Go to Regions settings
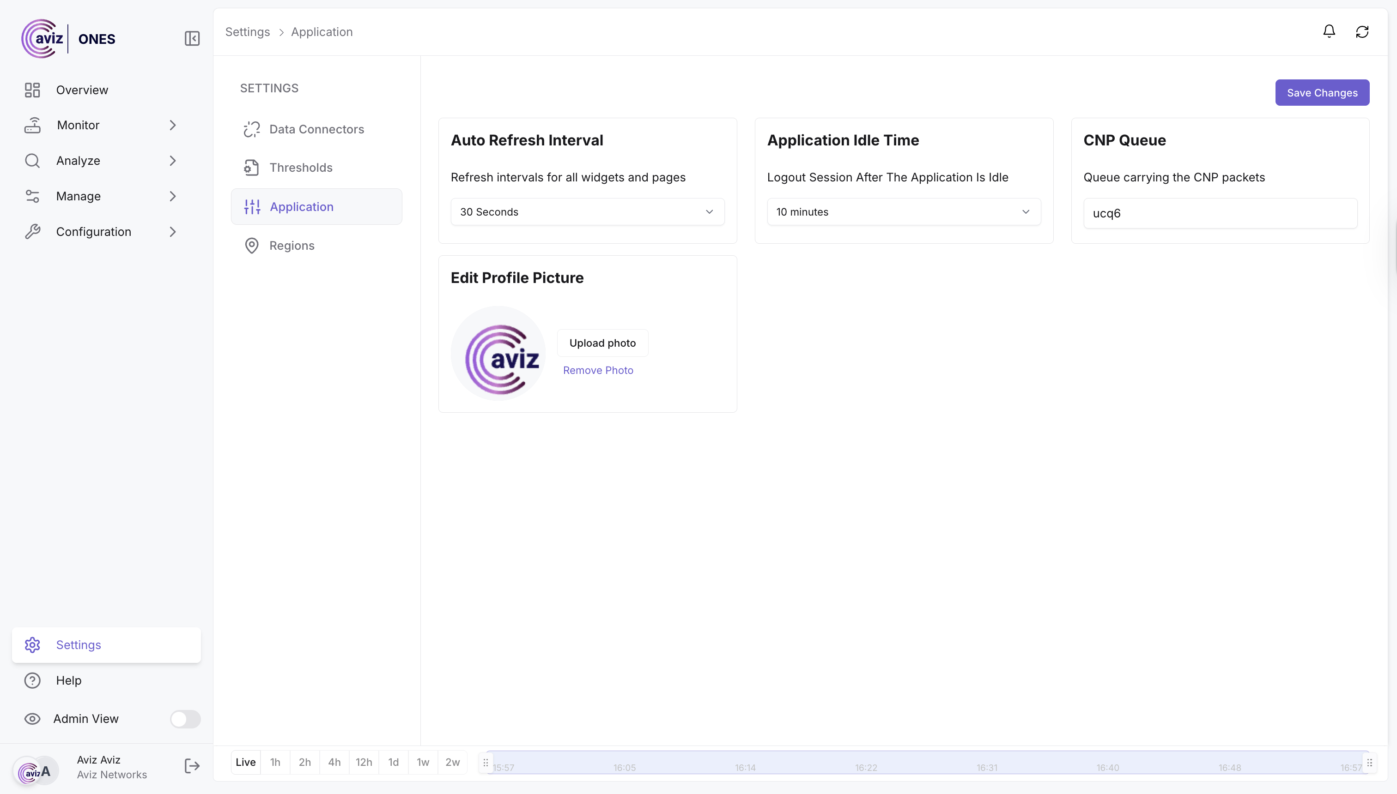The width and height of the screenshot is (1397, 794). coord(292,246)
